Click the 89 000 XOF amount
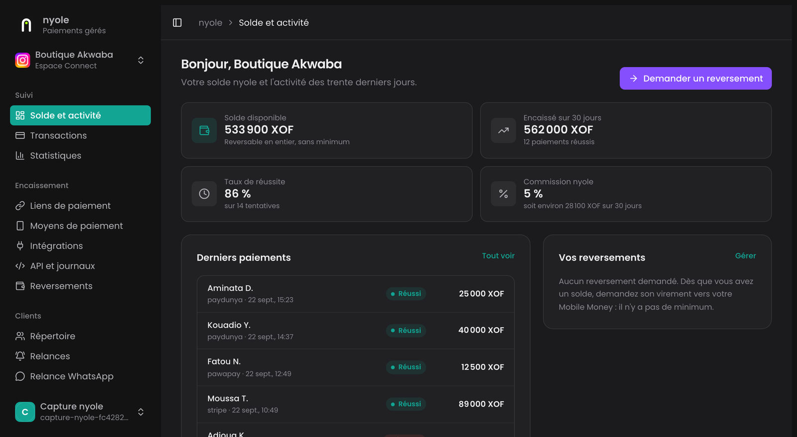The height and width of the screenshot is (437, 797). [x=481, y=404]
